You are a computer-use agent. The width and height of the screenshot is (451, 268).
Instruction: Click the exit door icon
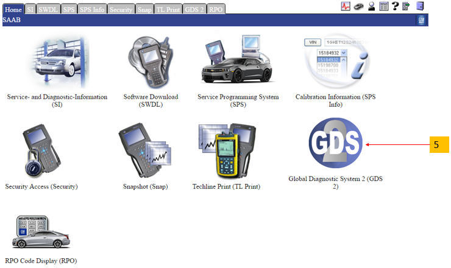coord(420,6)
